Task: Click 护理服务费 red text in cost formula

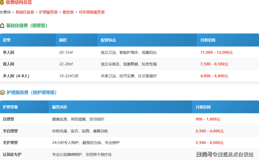Action: [48, 12]
